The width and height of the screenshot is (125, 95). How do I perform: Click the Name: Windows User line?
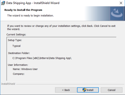[x=25, y=69]
